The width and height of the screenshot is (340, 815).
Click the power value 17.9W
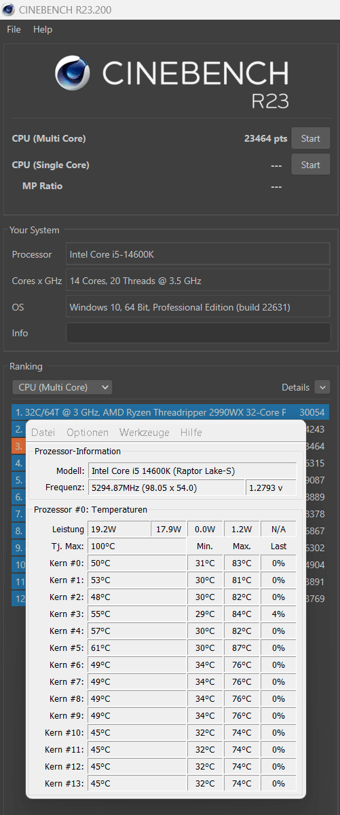pos(168,529)
